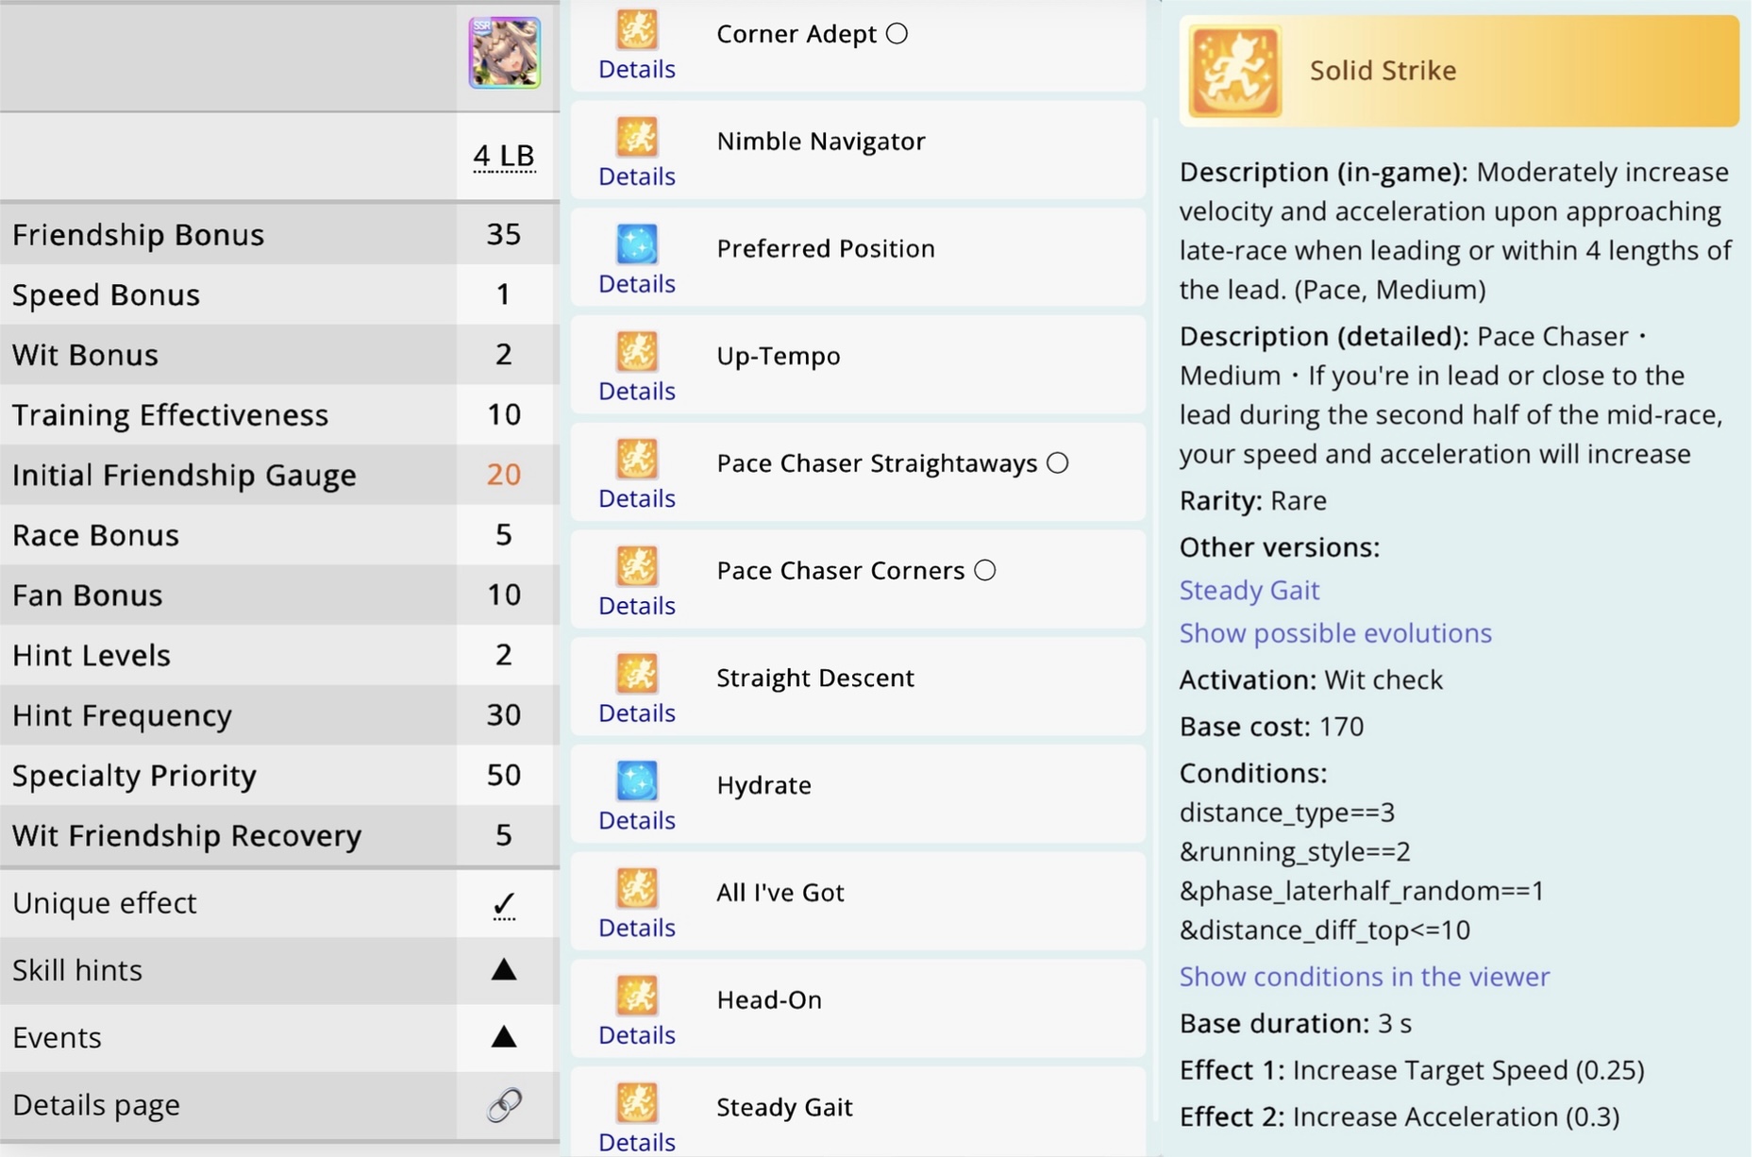Click the 4 LB limit break label
The width and height of the screenshot is (1761, 1157).
point(504,156)
